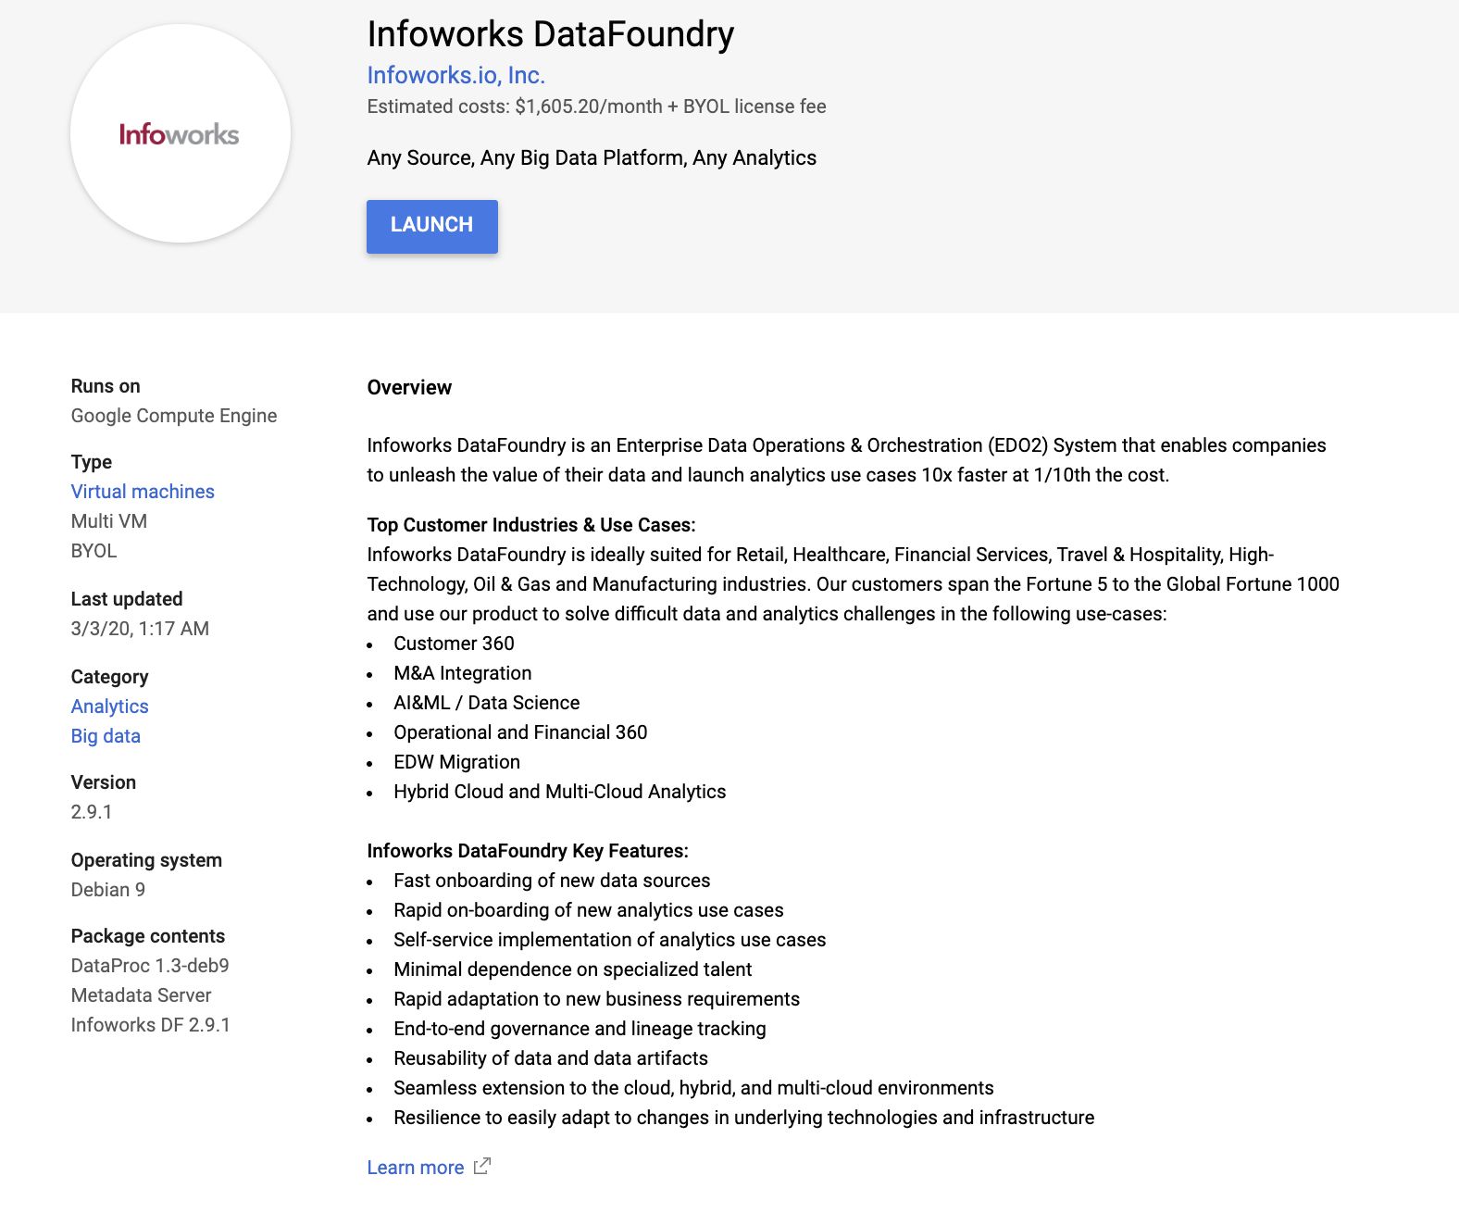The width and height of the screenshot is (1459, 1213).
Task: Click Infoworks DF 2.9.1 package entry
Action: (150, 1025)
